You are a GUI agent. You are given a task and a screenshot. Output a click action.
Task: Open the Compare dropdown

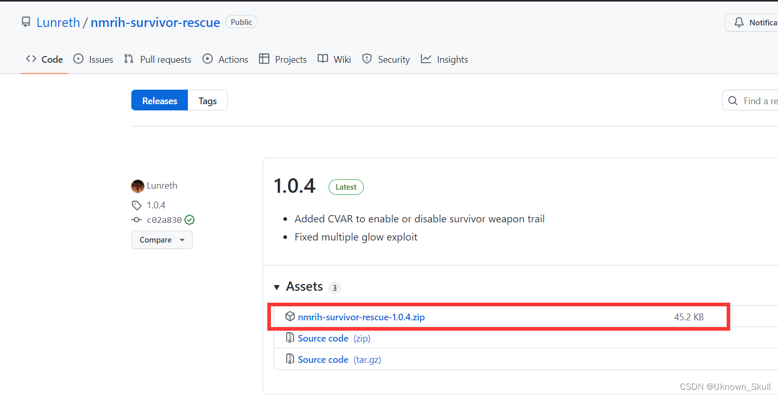pyautogui.click(x=162, y=240)
